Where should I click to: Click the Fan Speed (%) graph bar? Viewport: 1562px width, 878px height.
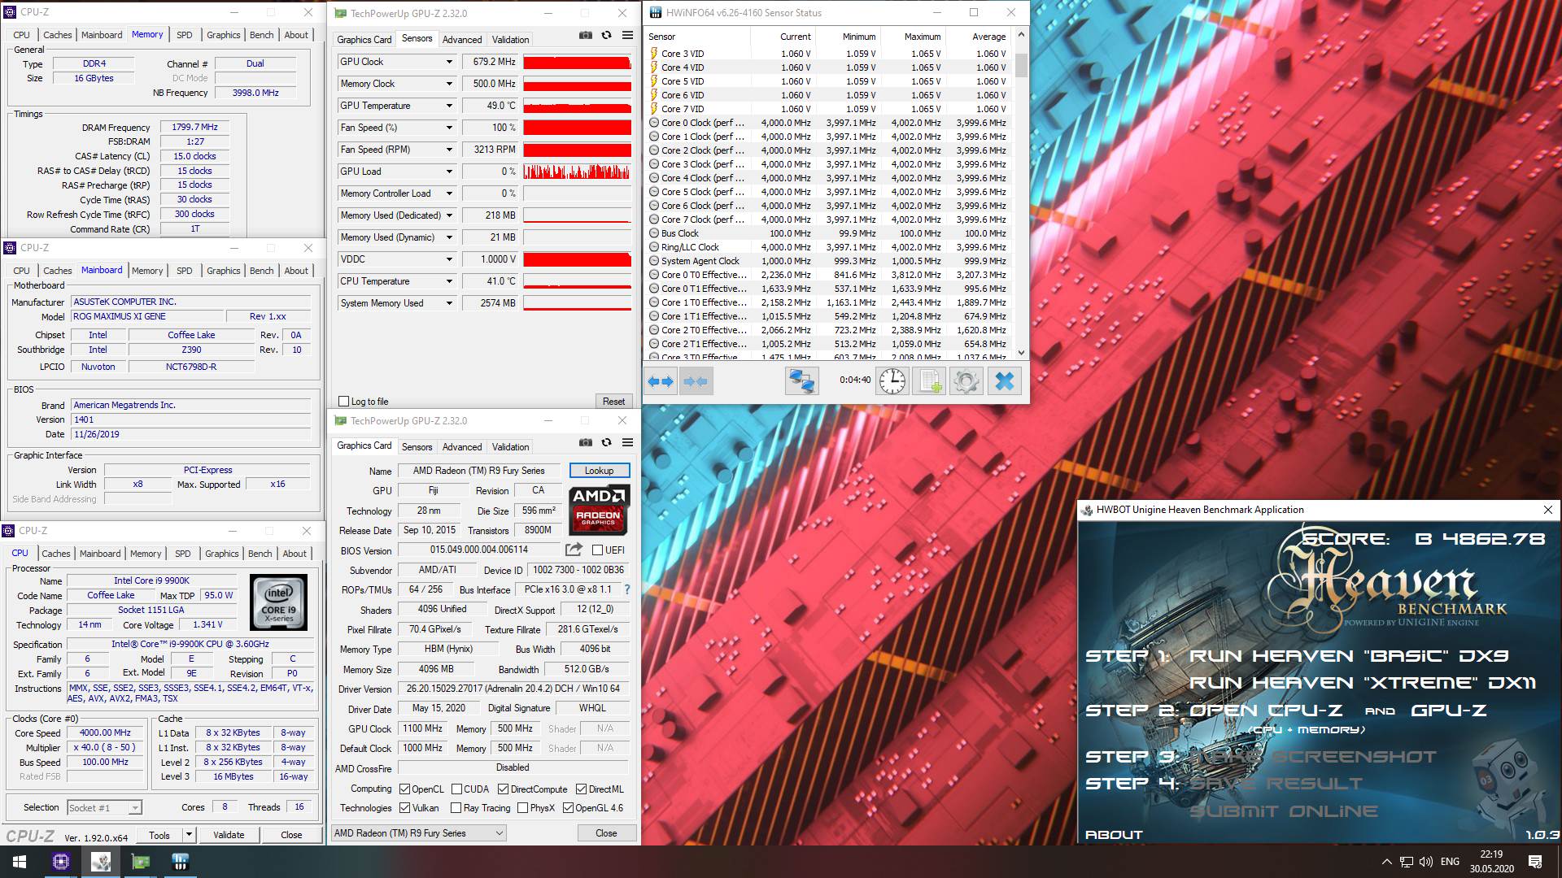578,128
